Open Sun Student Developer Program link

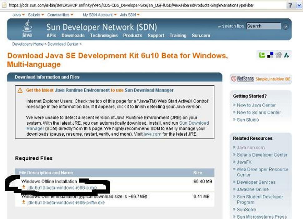pos(260,200)
